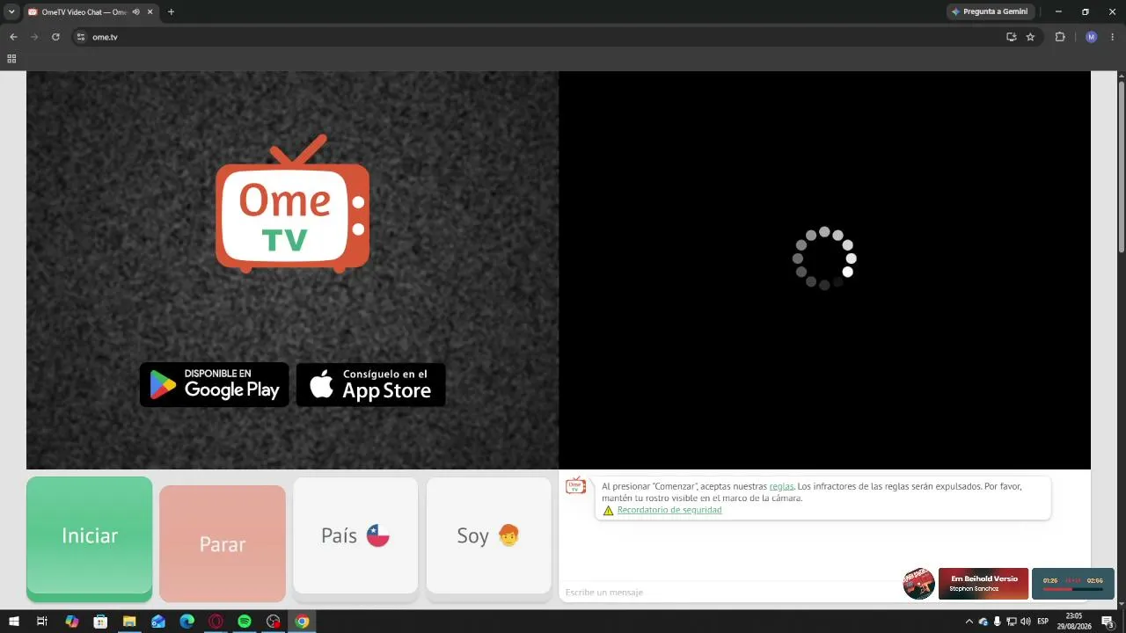Screen dimensions: 1126x633
Task: Reload the ome.tv page
Action: (x=55, y=37)
